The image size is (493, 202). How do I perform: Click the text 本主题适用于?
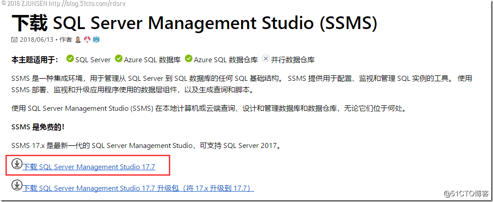click(35, 59)
